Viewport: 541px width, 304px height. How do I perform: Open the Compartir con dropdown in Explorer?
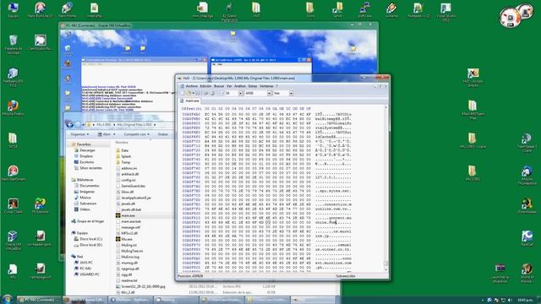[136, 134]
